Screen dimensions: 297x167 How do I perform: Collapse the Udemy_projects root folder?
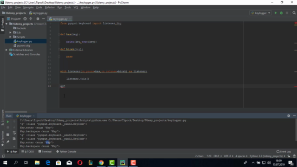(6, 24)
